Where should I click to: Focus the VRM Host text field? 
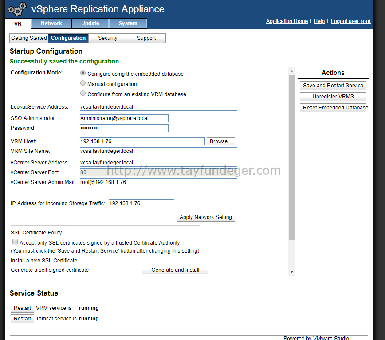click(x=142, y=141)
